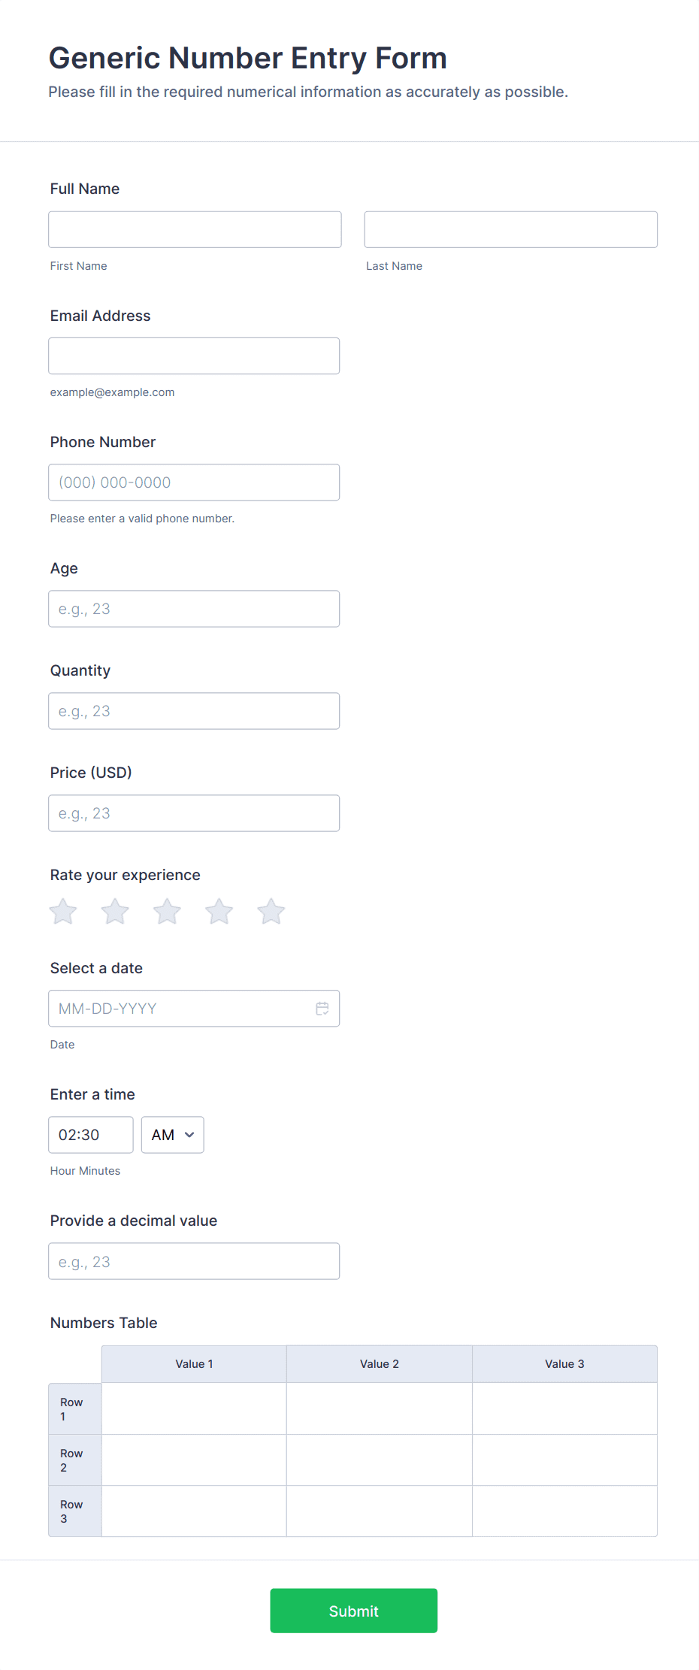Screen dimensions: 699x1670
Task: Click the Price (USD) input
Action: [194, 813]
